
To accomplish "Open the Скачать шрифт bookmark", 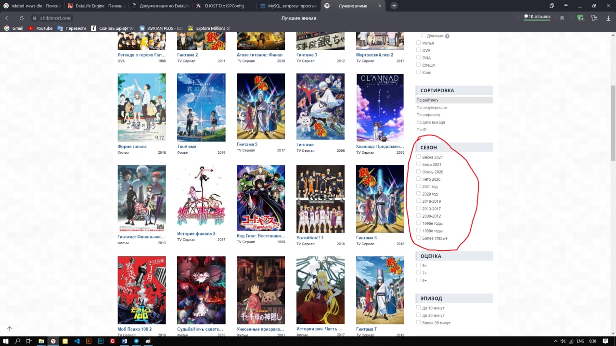I will (x=112, y=28).
